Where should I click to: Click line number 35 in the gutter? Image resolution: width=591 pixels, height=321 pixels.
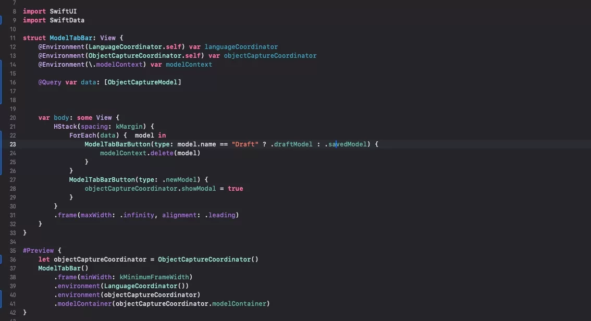click(x=13, y=251)
